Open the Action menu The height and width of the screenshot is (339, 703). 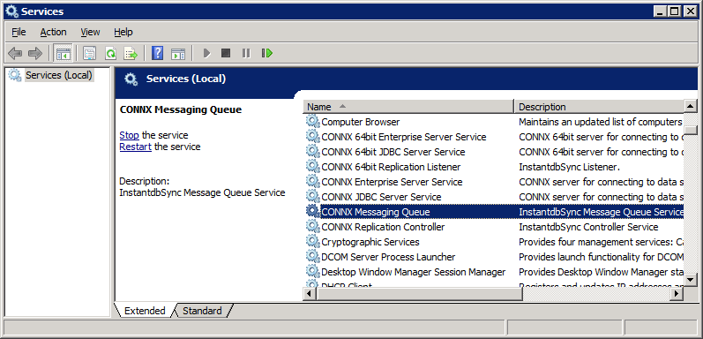click(53, 32)
